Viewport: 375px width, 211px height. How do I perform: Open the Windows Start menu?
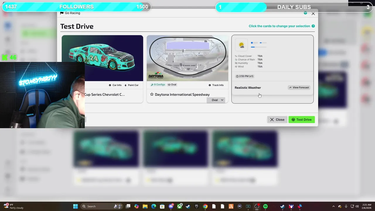pyautogui.click(x=75, y=206)
